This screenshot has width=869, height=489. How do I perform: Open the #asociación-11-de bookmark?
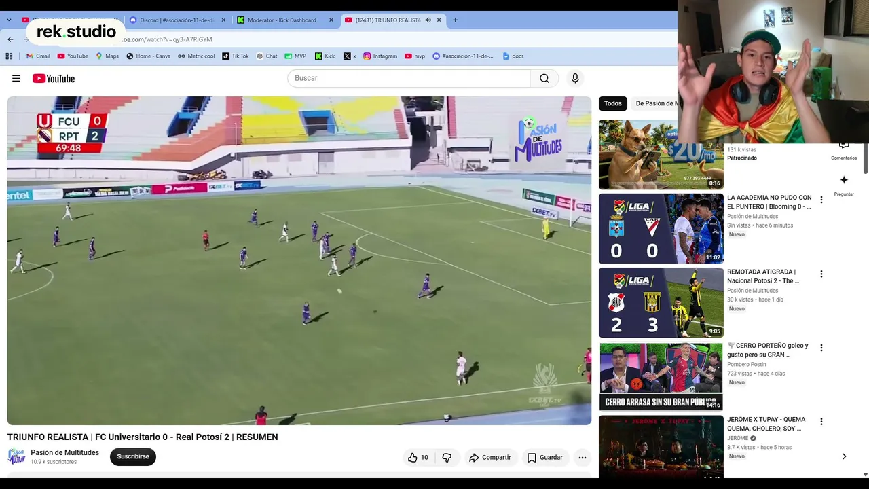[463, 56]
